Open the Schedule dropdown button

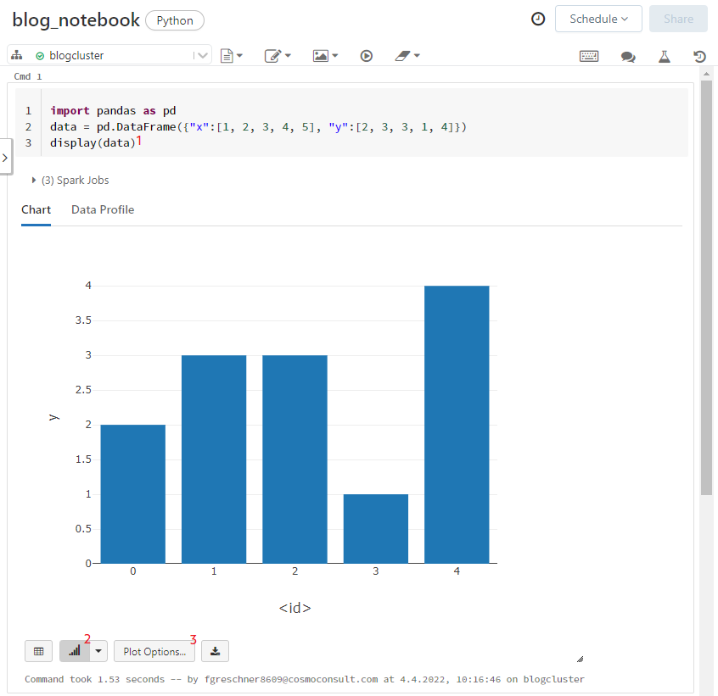click(x=598, y=19)
